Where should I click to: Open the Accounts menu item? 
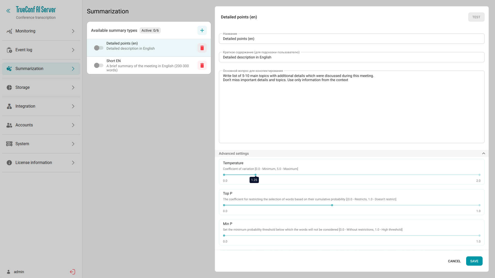click(x=24, y=125)
